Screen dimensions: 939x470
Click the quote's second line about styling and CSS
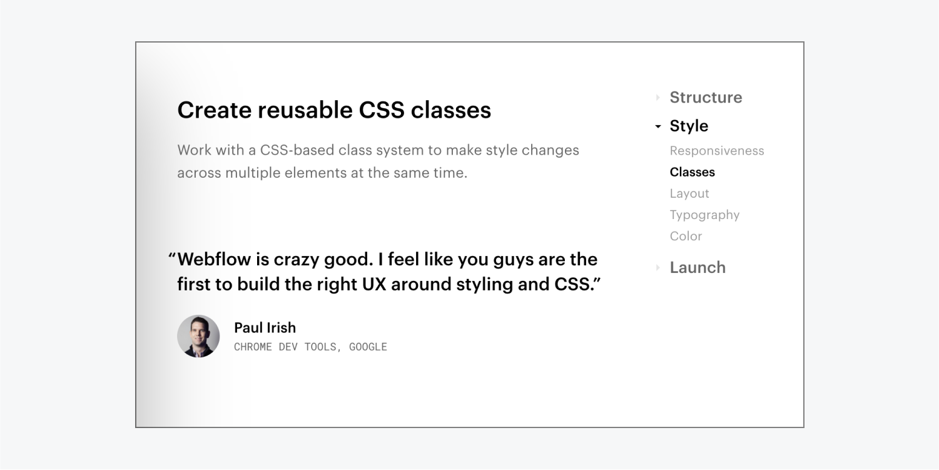click(388, 284)
